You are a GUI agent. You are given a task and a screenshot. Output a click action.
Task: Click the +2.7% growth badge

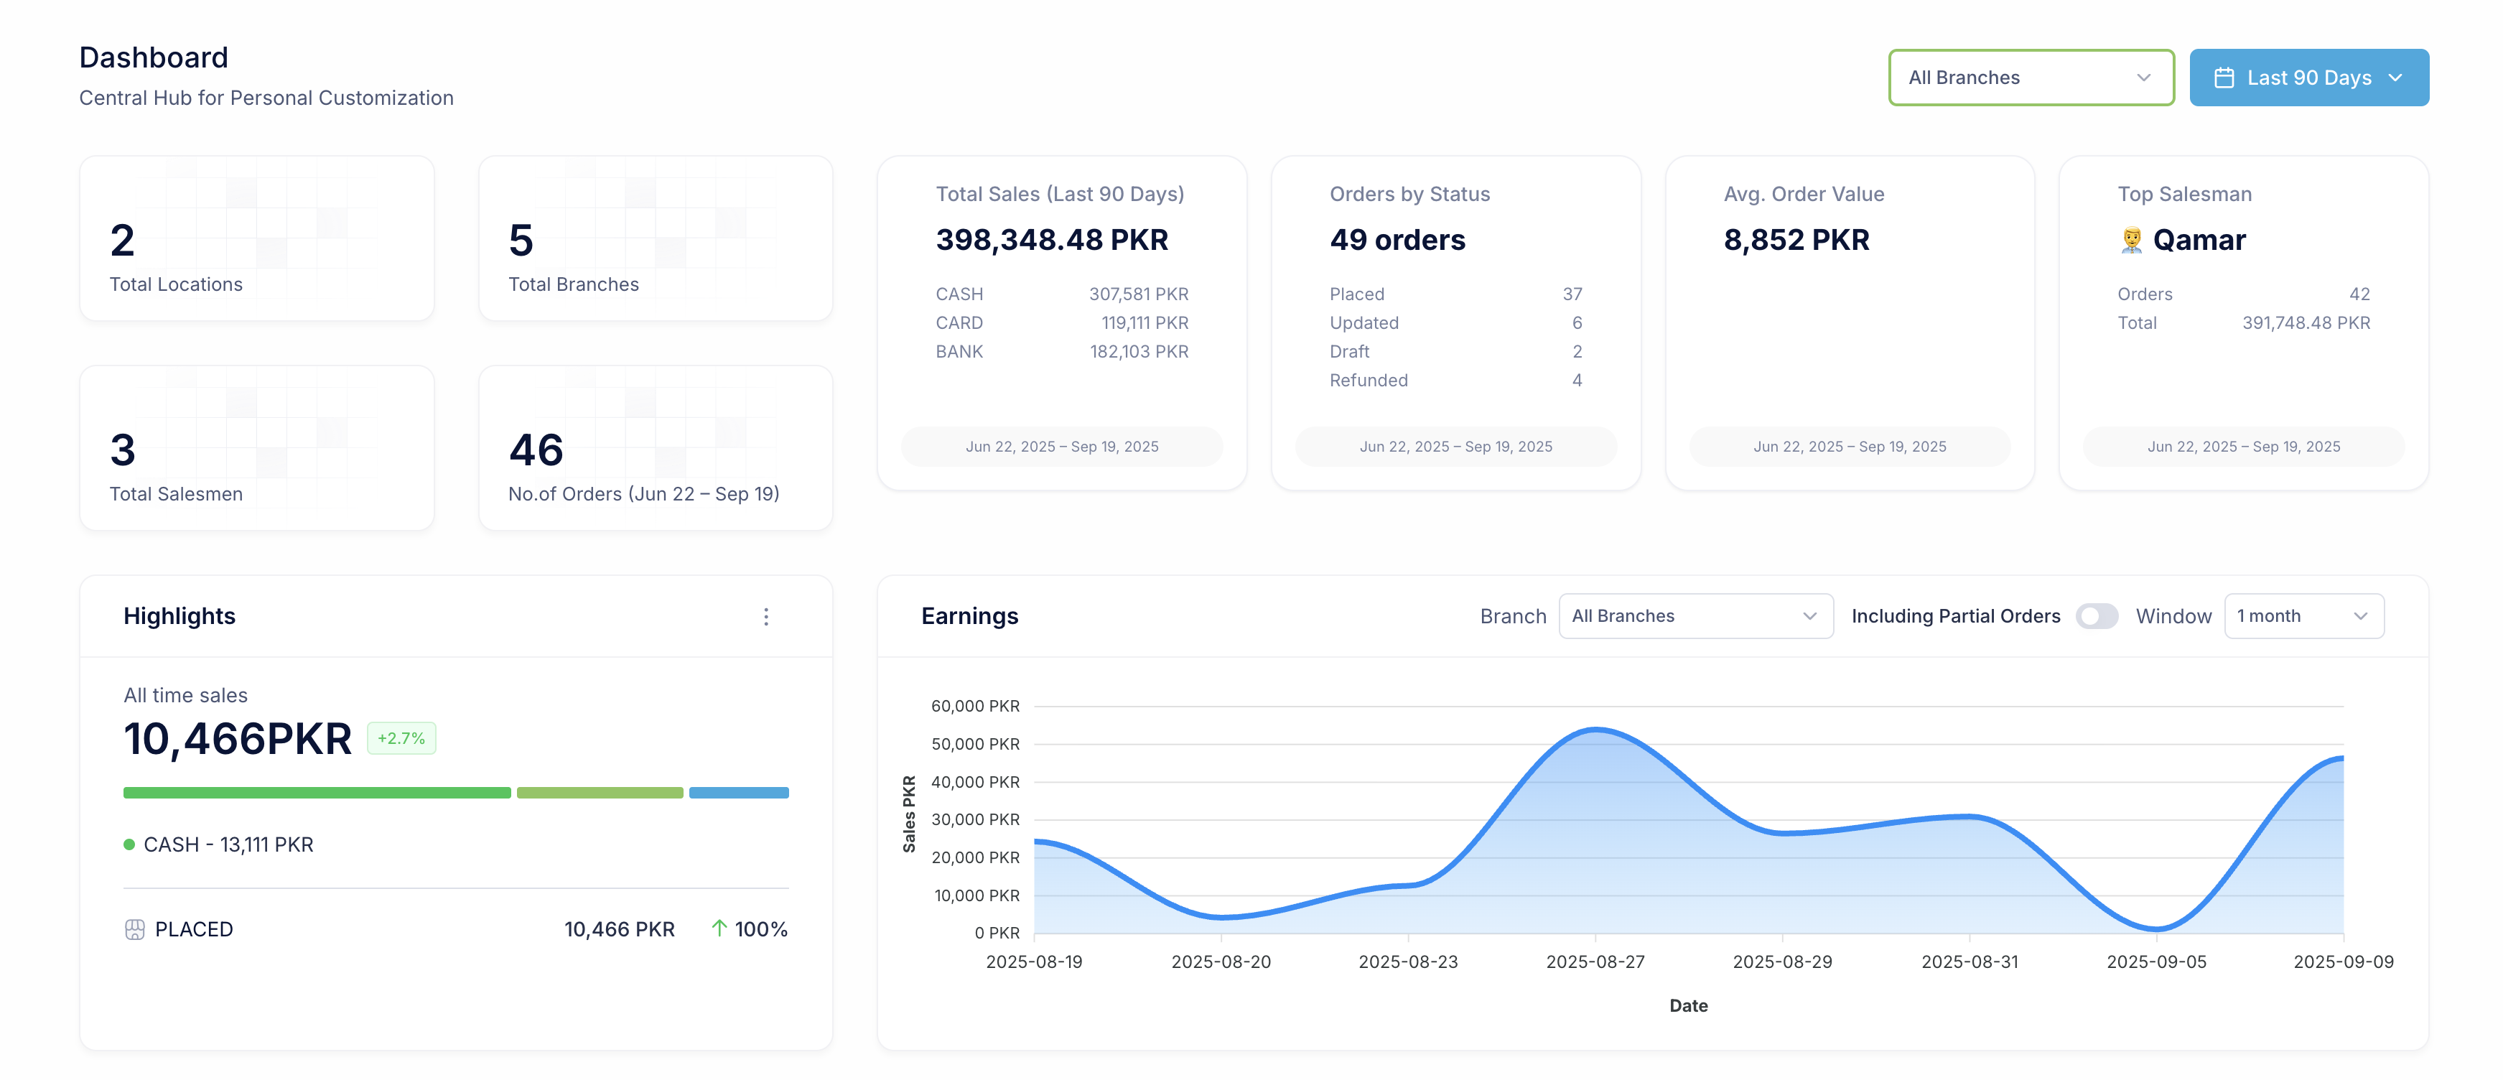tap(401, 737)
